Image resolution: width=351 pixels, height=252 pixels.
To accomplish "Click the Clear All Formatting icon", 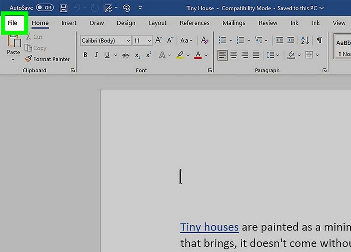I will point(204,40).
